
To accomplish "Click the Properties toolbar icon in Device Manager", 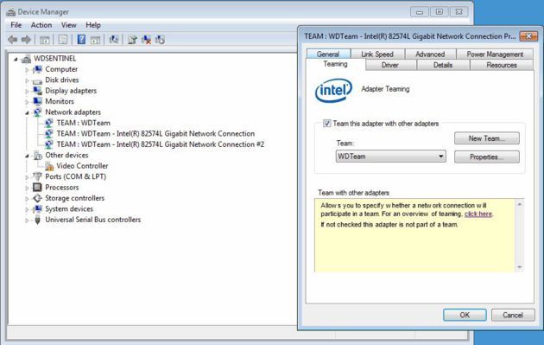I will point(63,40).
